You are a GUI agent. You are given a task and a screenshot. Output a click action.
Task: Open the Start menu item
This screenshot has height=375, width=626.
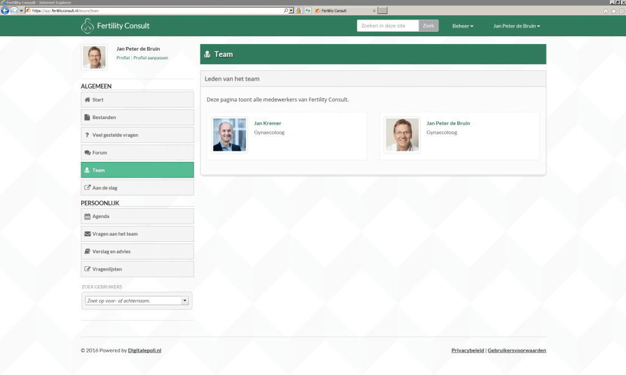(x=138, y=100)
